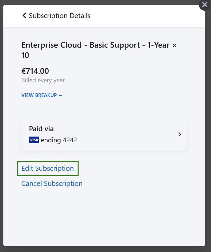Click the word 'Cancel' in Cancel Subscription
This screenshot has height=252, width=211.
(32, 184)
